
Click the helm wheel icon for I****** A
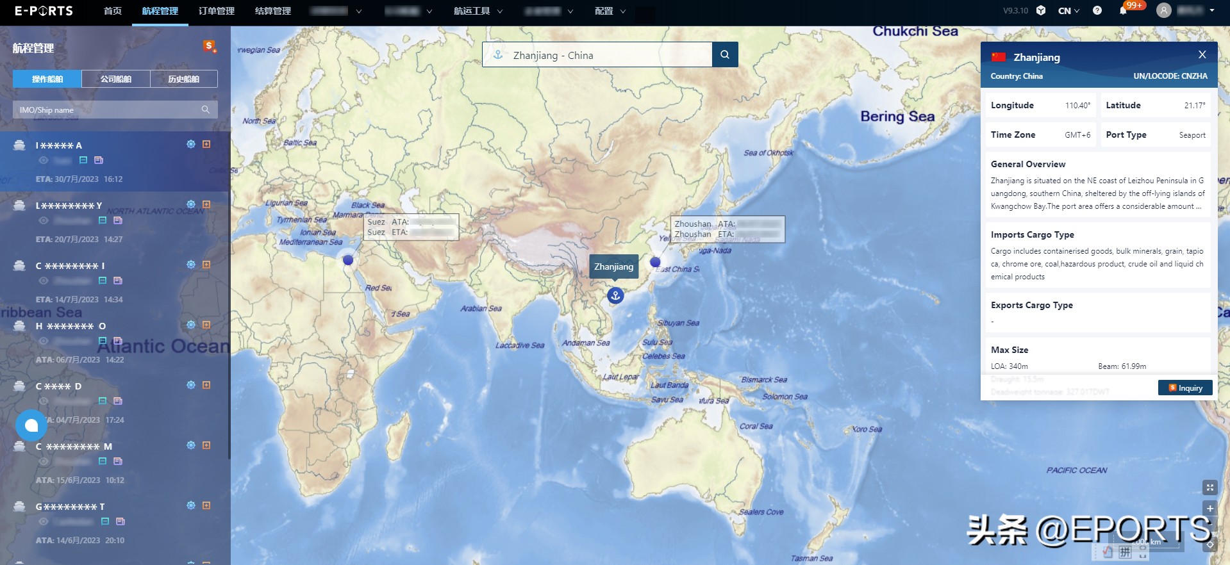click(191, 144)
